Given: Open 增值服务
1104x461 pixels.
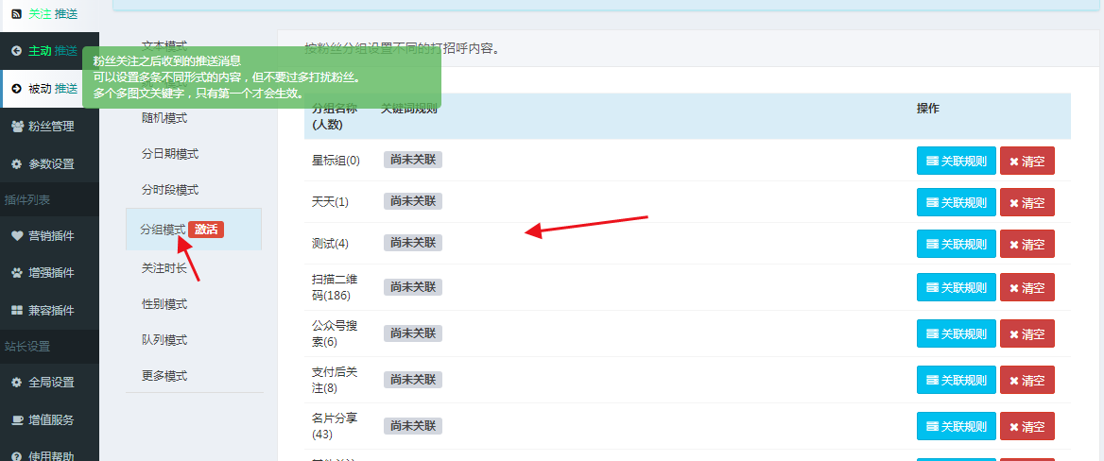Looking at the screenshot, I should (x=49, y=420).
